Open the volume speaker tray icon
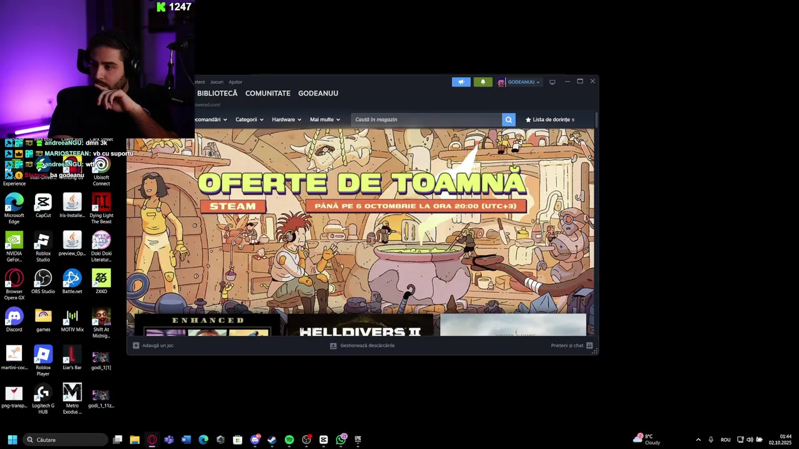This screenshot has width=799, height=449. (x=750, y=440)
